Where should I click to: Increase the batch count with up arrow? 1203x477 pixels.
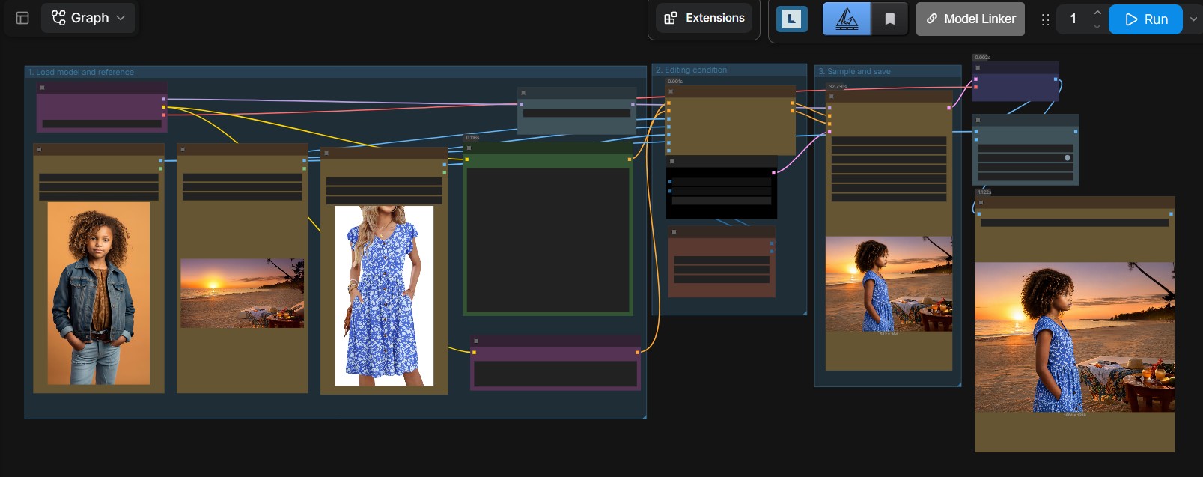coord(1097,12)
